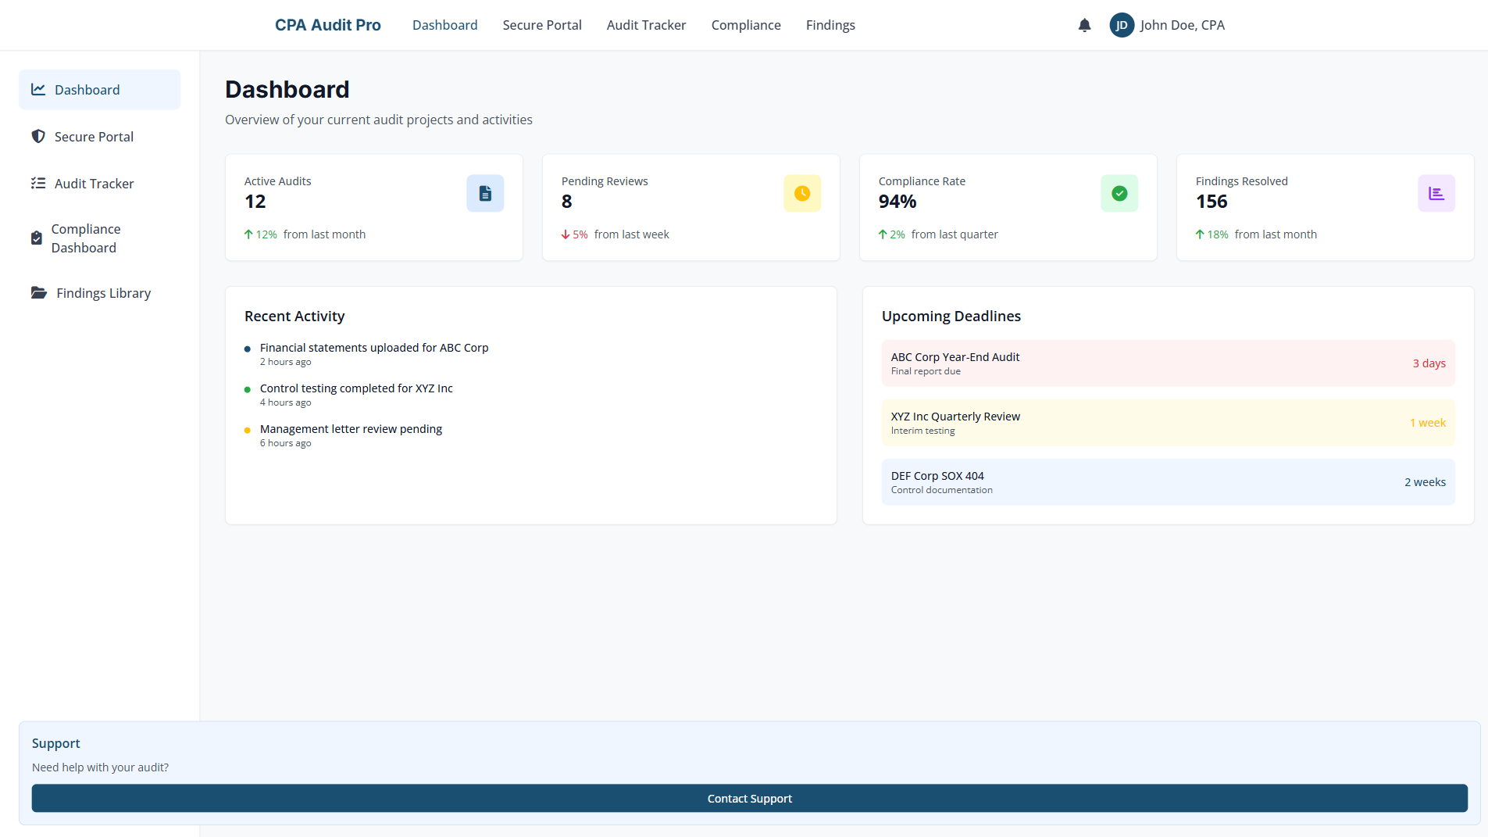Click the Audit Tracker checklist icon
Screen dimensions: 1488x837
[38, 183]
